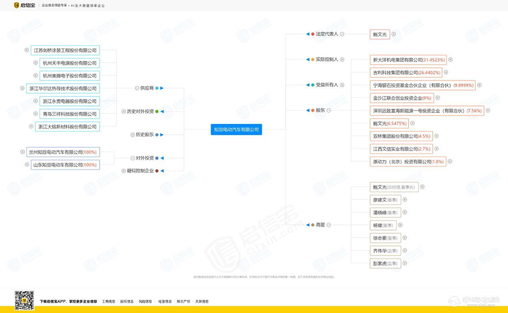Screen dimensions: 508x313
Task: Open investment node 兰州知豆电动汽车有限公司(100%)
Action: tap(63, 152)
